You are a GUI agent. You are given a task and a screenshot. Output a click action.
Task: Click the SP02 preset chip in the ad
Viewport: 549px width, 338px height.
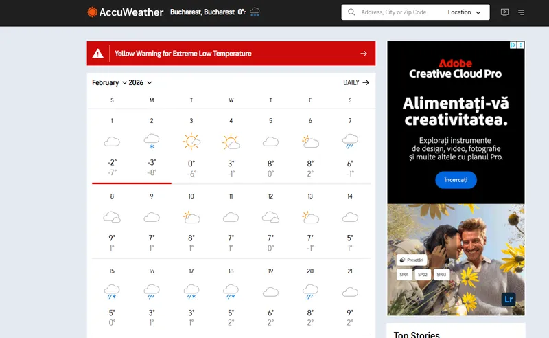click(x=423, y=275)
